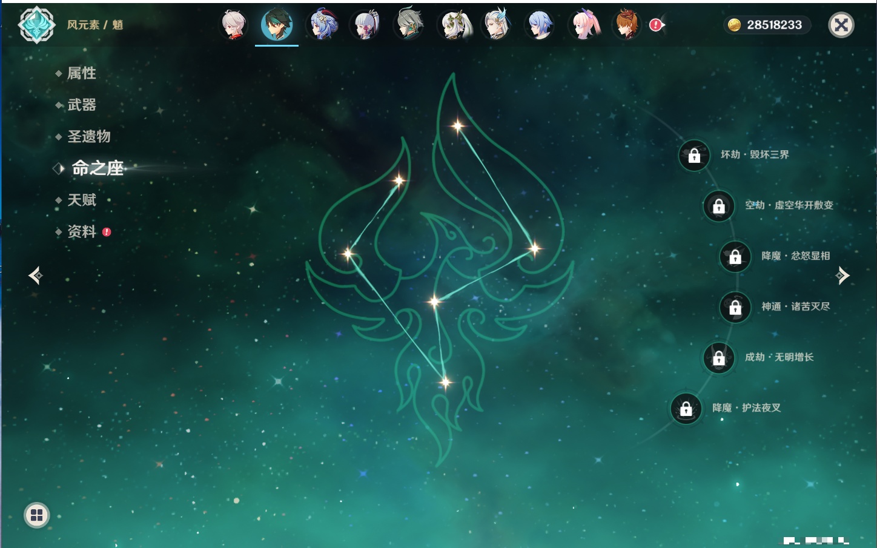This screenshot has height=548, width=877.
Task: Switch to the 天赋 talents tab
Action: pos(81,200)
